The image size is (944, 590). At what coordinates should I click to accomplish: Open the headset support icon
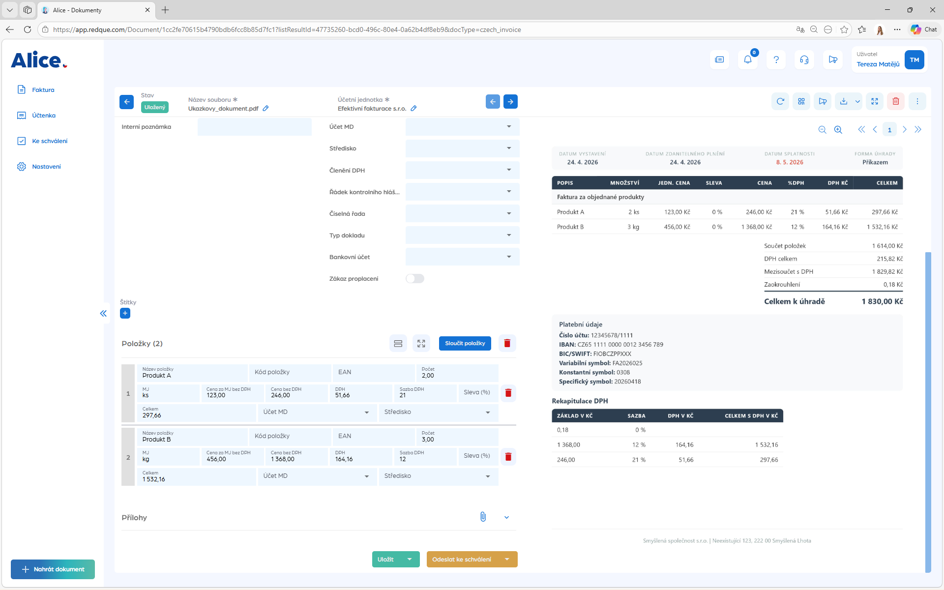[x=804, y=59]
